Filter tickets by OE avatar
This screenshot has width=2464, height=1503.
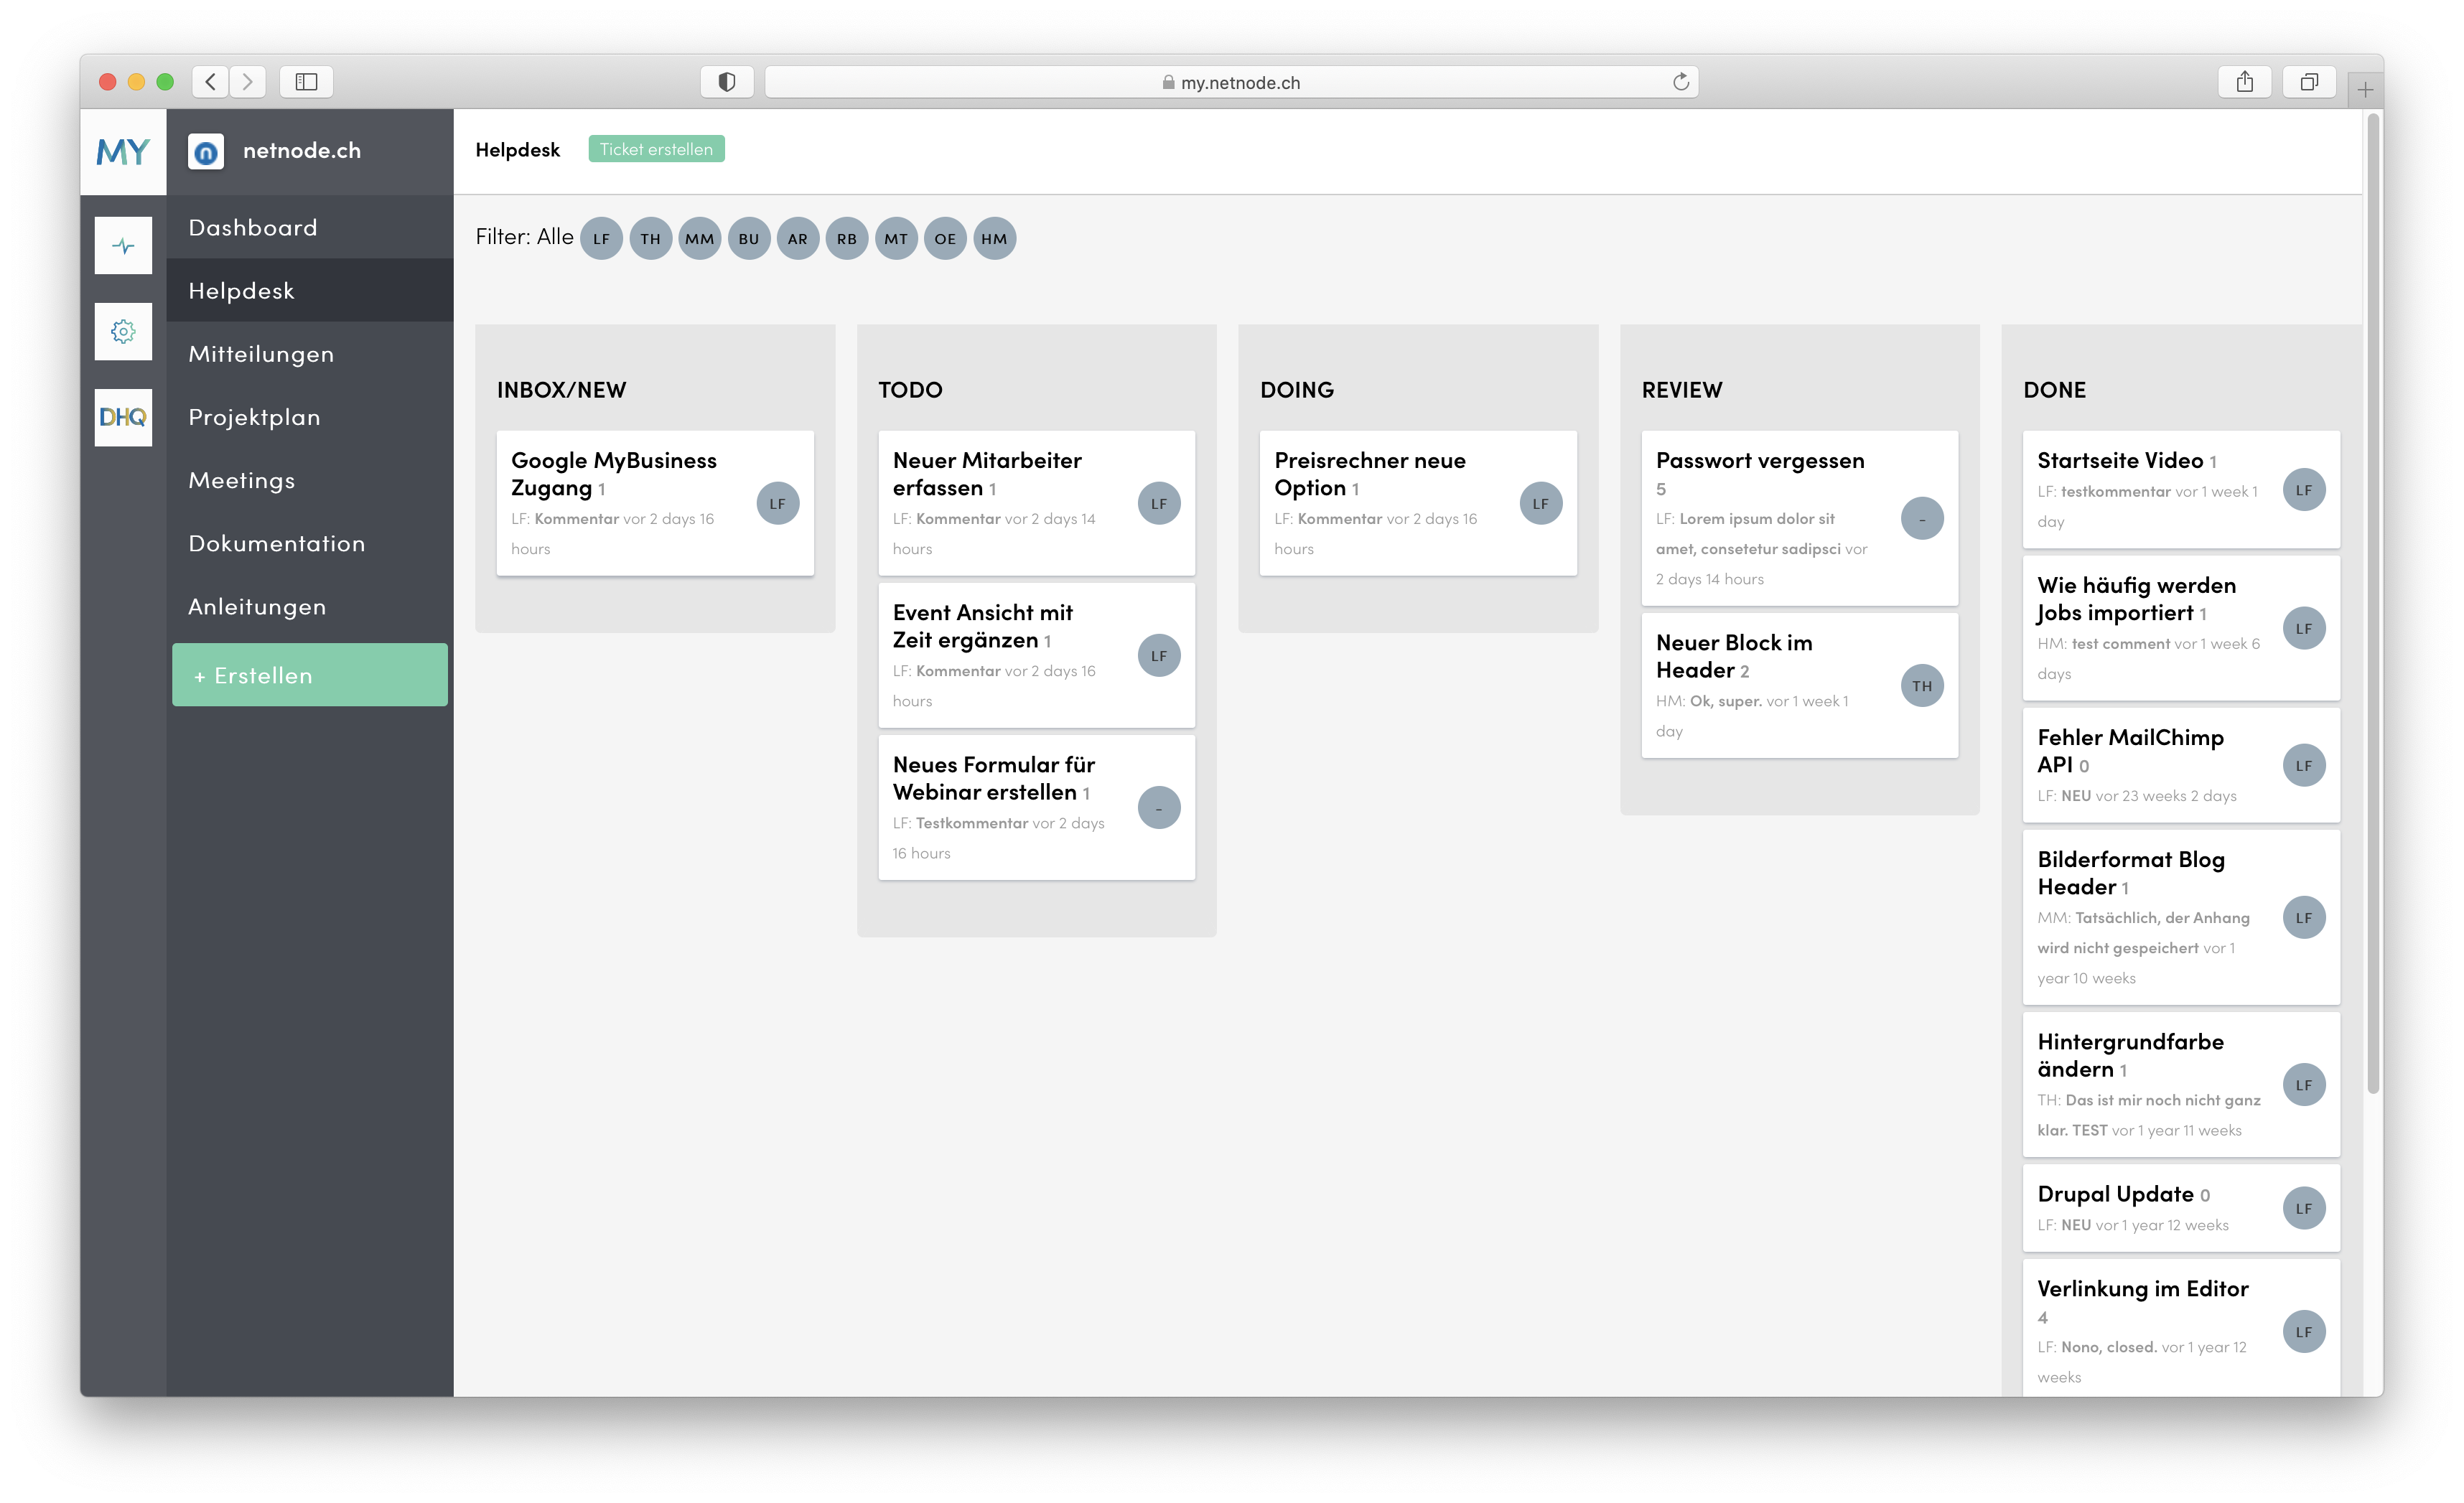point(945,239)
